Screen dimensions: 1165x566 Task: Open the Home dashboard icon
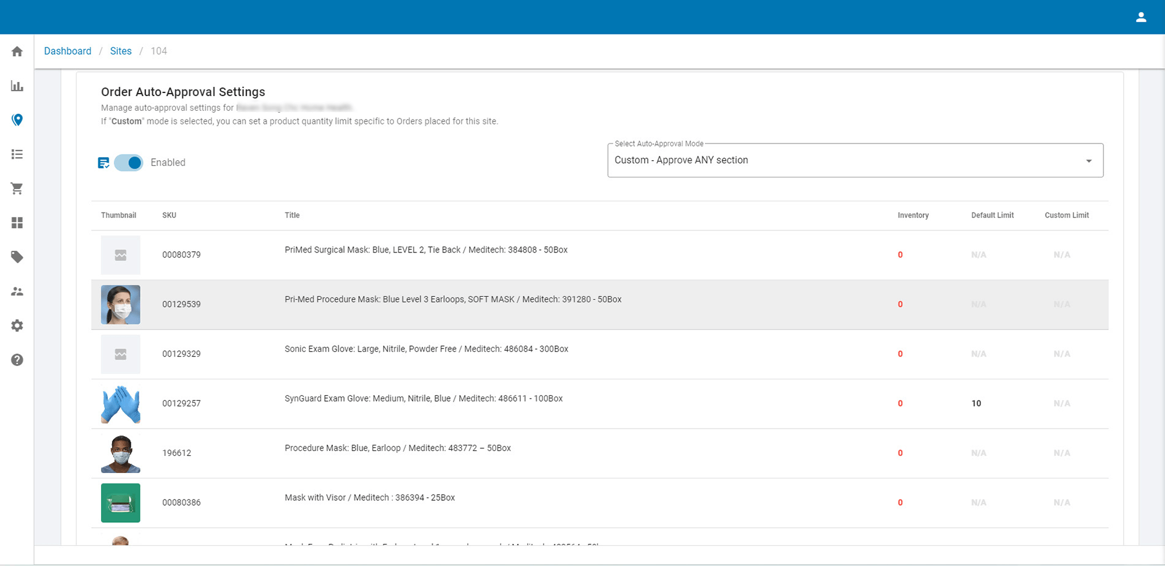click(x=17, y=51)
